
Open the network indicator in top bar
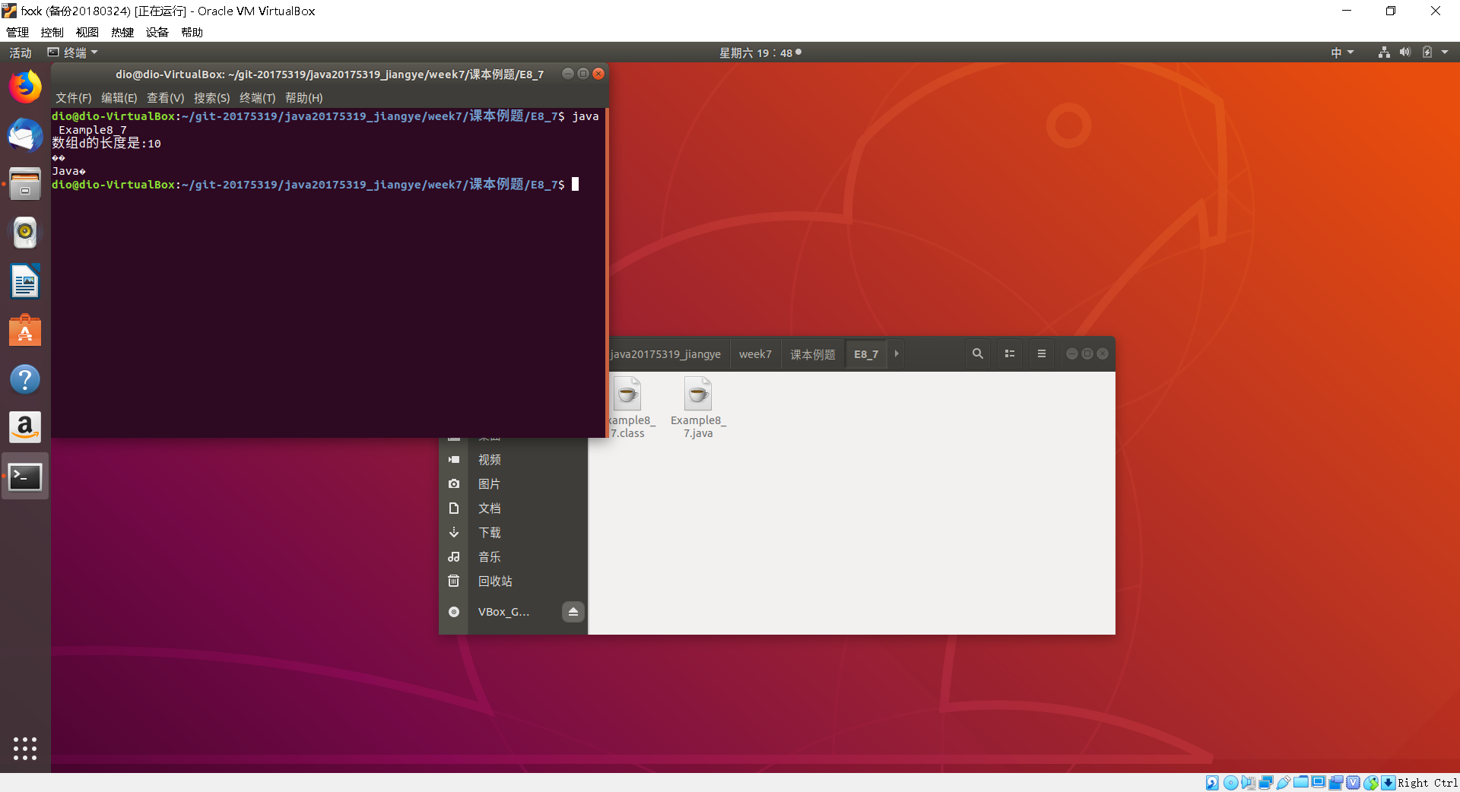point(1384,52)
